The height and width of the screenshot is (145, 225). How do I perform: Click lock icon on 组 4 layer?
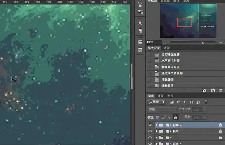(220, 137)
